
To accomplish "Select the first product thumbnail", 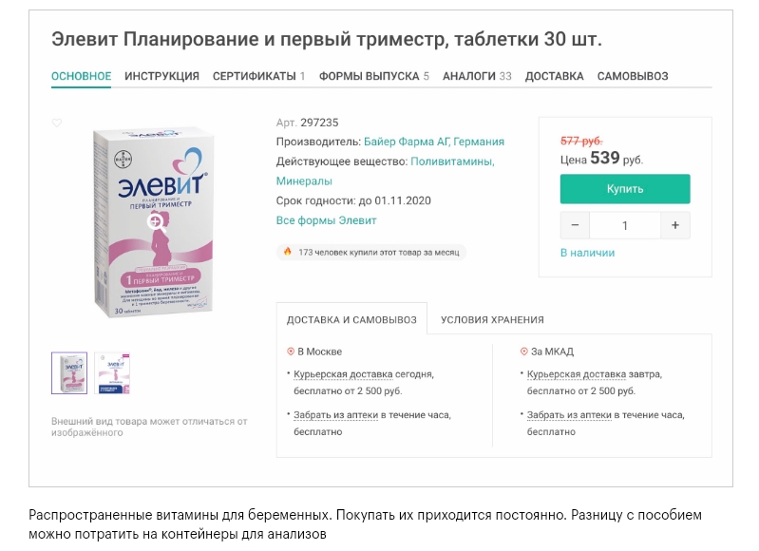I will tap(69, 373).
